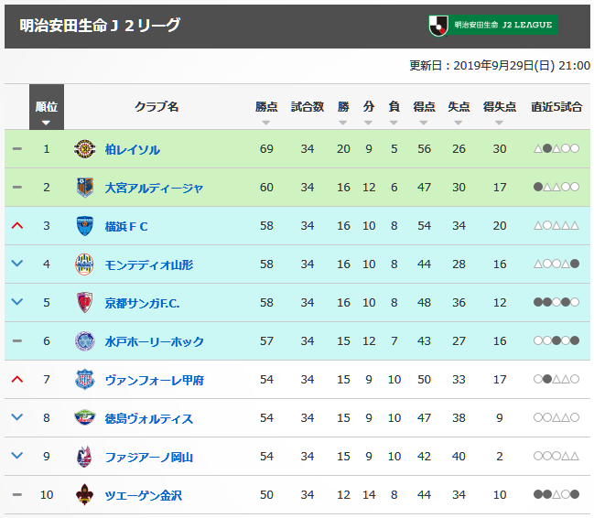Open ヴァンフォーレ甲府 team link

155,380
